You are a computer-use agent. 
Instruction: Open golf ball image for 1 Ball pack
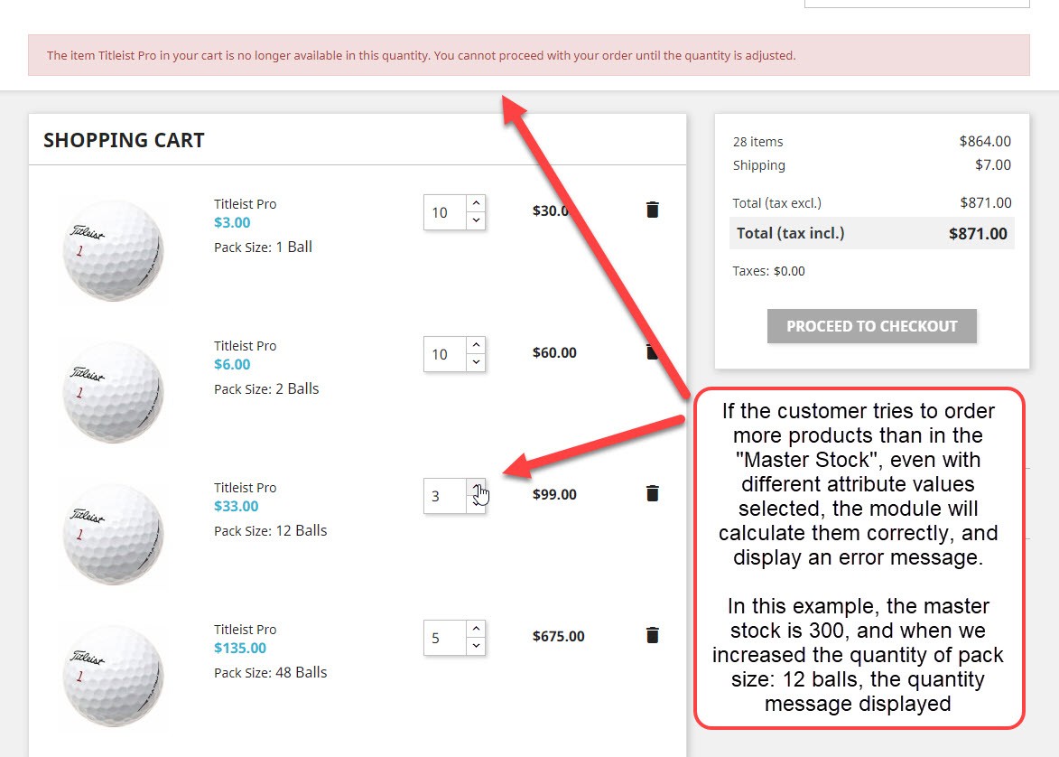point(113,250)
